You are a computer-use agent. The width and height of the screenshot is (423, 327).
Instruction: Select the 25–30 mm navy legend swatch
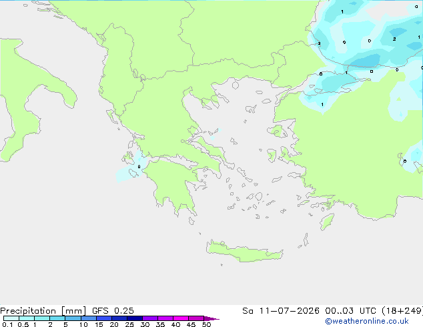(135, 318)
